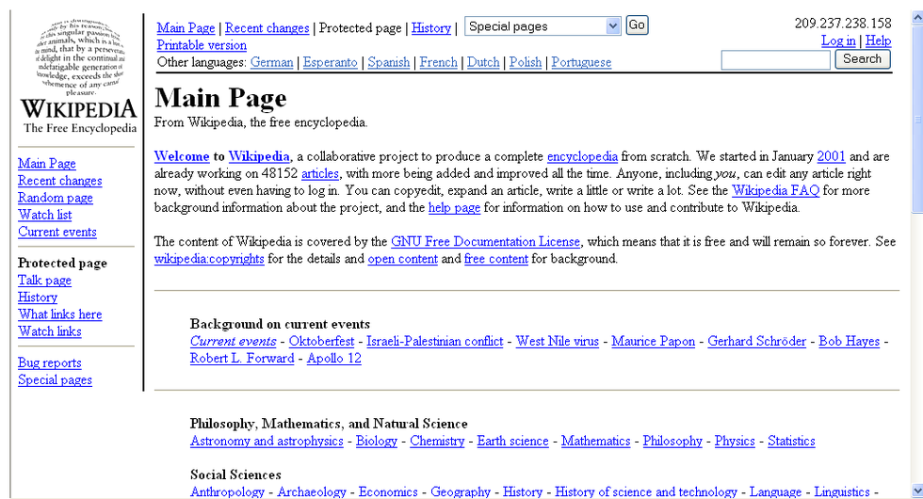Open the Robert L. Forward link
Image resolution: width=923 pixels, height=499 pixels.
(242, 358)
